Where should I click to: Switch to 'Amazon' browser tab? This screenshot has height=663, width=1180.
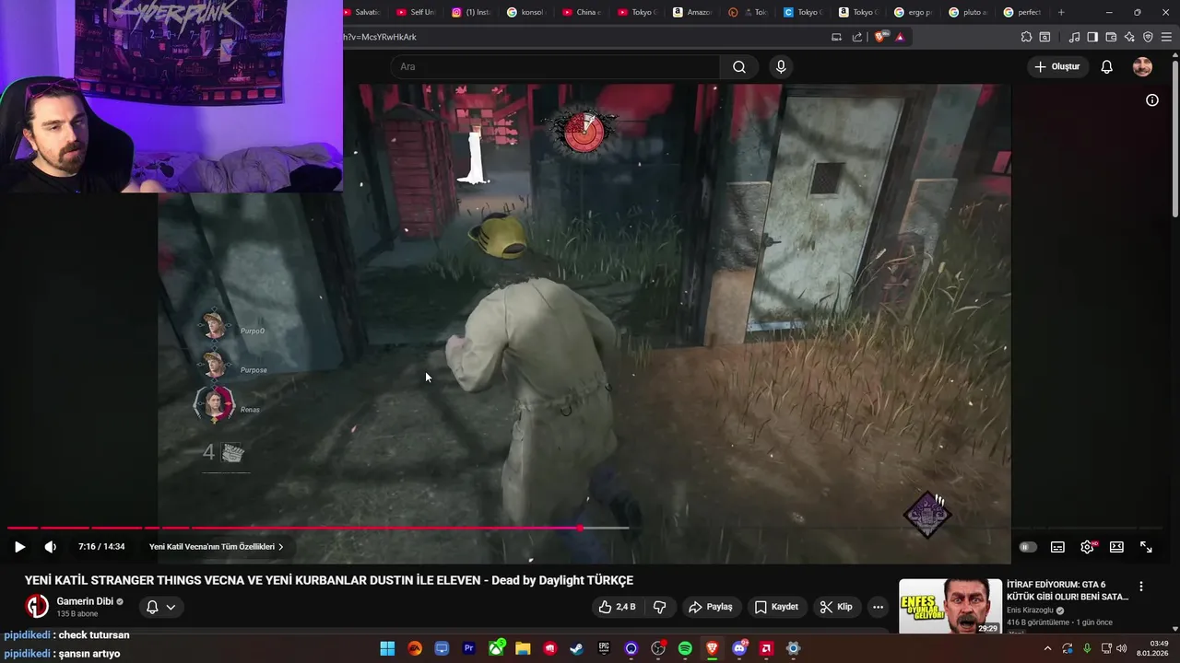coord(692,12)
